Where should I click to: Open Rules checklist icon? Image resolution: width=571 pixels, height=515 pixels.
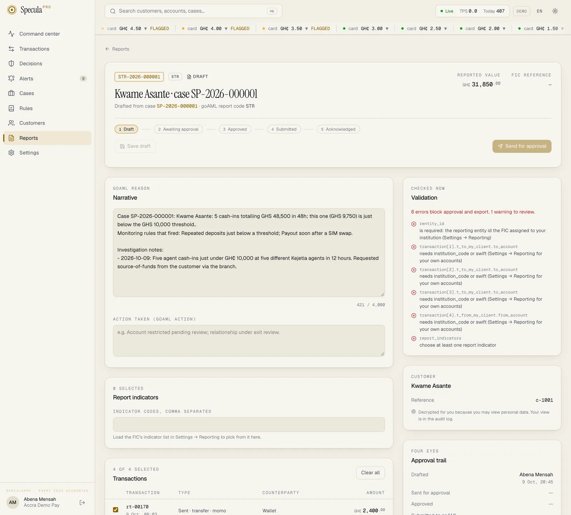tap(11, 108)
